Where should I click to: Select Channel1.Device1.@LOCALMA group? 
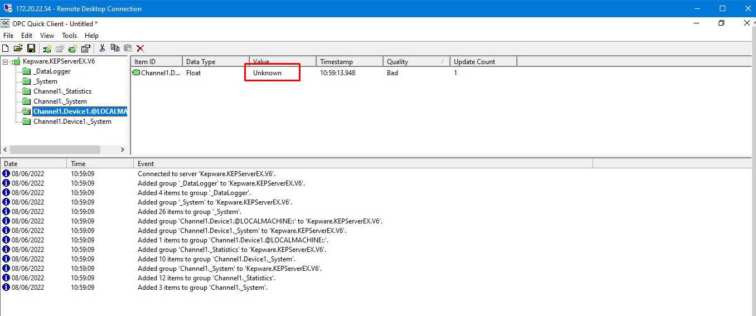pyautogui.click(x=80, y=111)
